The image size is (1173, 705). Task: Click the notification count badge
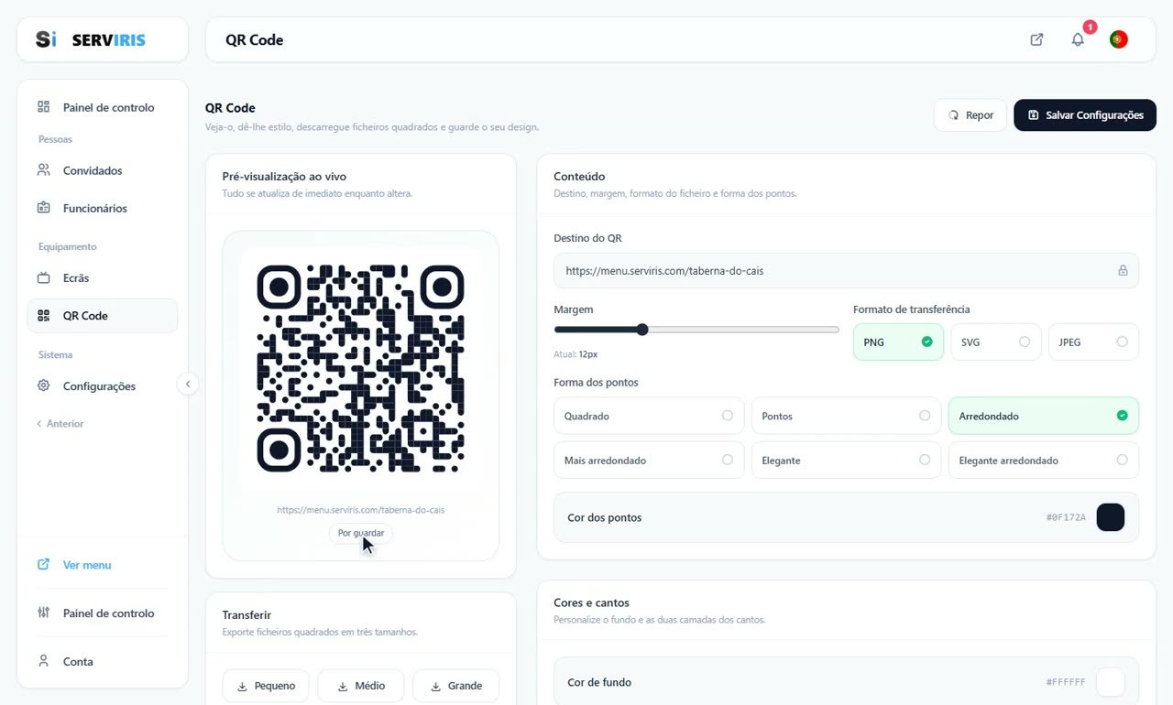click(1090, 27)
